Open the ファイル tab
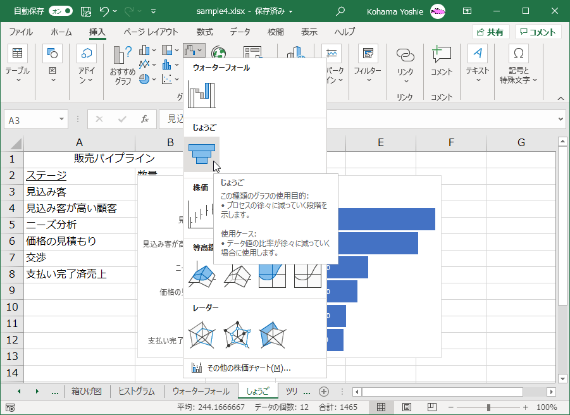The height and width of the screenshot is (415, 570). click(21, 32)
